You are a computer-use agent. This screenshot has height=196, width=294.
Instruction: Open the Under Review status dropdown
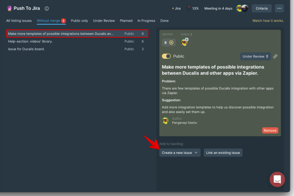coord(256,56)
